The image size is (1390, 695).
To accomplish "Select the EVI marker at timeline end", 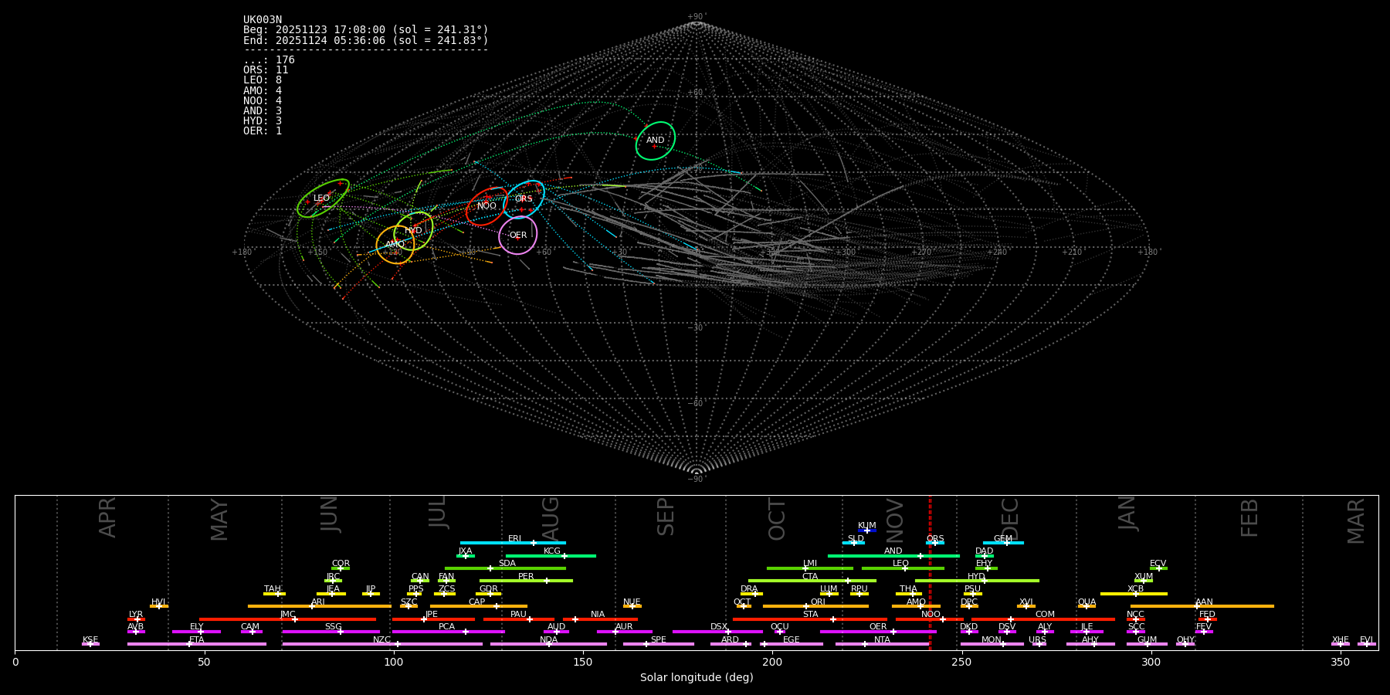I will (x=1367, y=644).
